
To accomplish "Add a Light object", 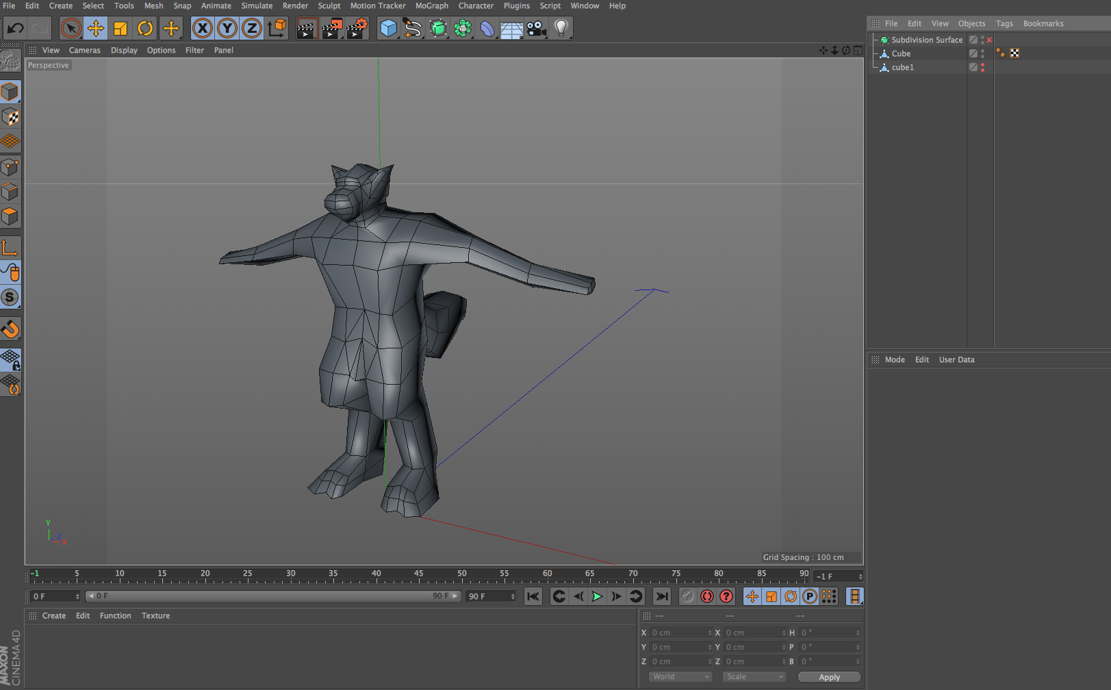I will pos(561,29).
